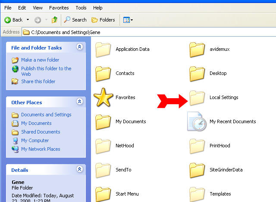Image resolution: width=276 pixels, height=202 pixels.
Task: Click the folder icon in address bar
Action: (26, 32)
